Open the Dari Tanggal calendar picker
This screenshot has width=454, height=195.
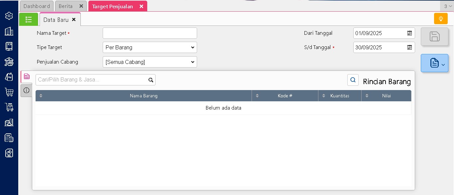[409, 33]
